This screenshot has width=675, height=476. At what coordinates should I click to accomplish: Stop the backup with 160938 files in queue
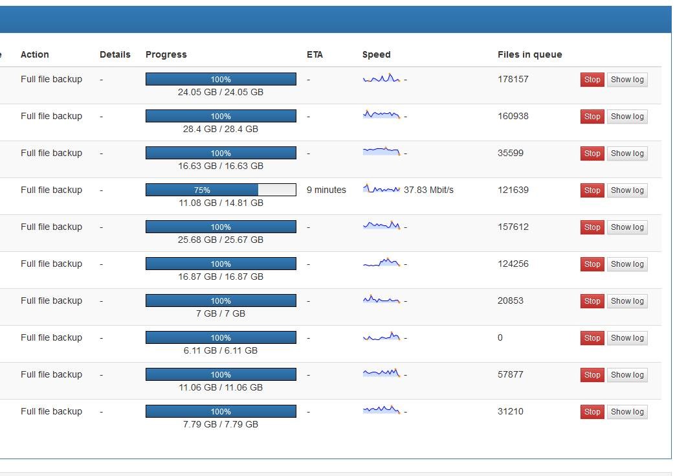[x=592, y=117]
